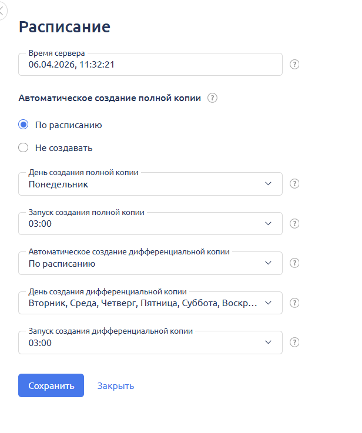362x433 pixels.
Task: Expand the full copy start time dropdown
Action: point(150,223)
